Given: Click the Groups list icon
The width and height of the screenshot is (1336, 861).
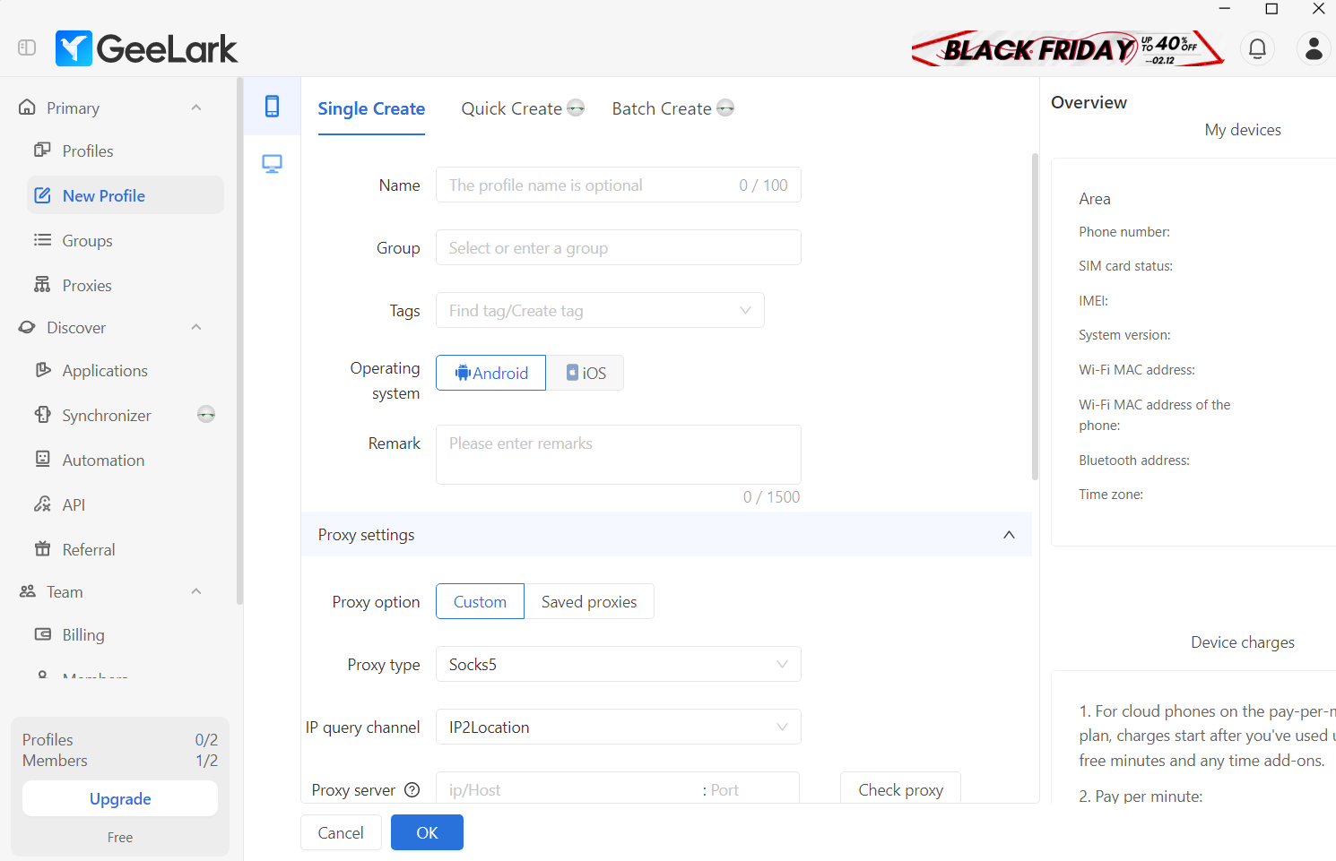Looking at the screenshot, I should 42,240.
